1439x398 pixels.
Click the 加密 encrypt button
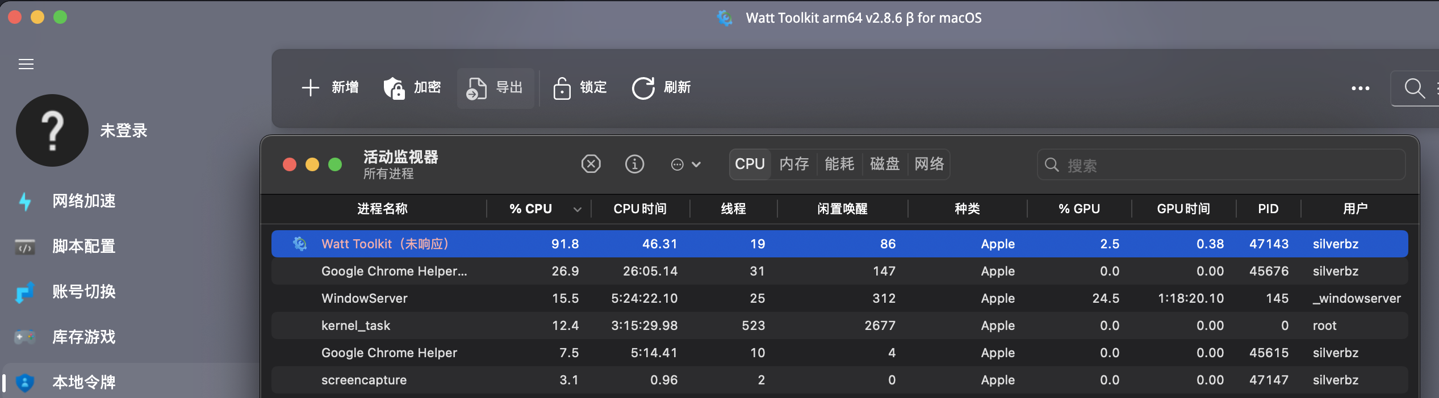click(412, 88)
